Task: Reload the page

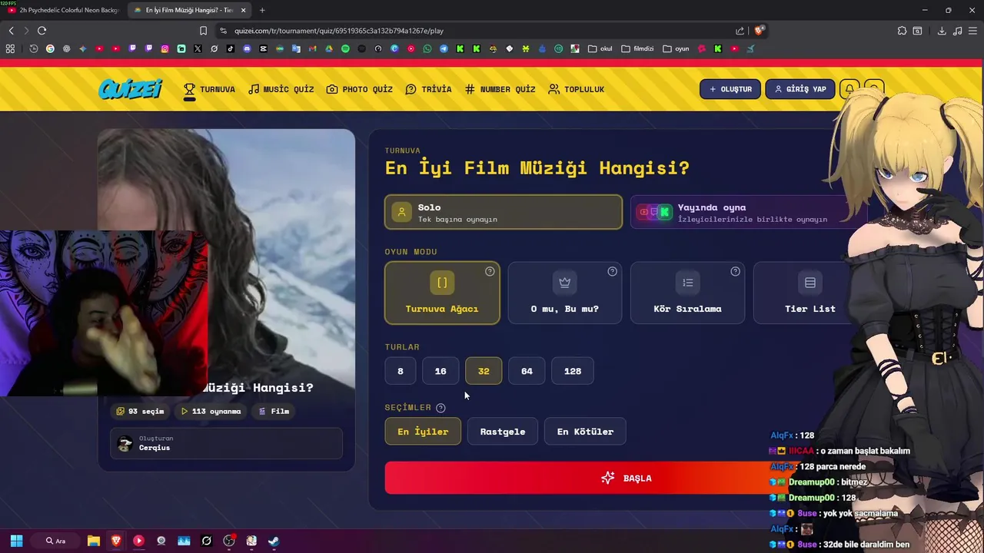Action: (x=42, y=31)
